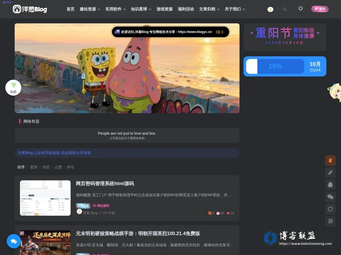Screen dimensions: 341x255
Task: Click the pencil edit icon in sidebar
Action: (x=330, y=173)
